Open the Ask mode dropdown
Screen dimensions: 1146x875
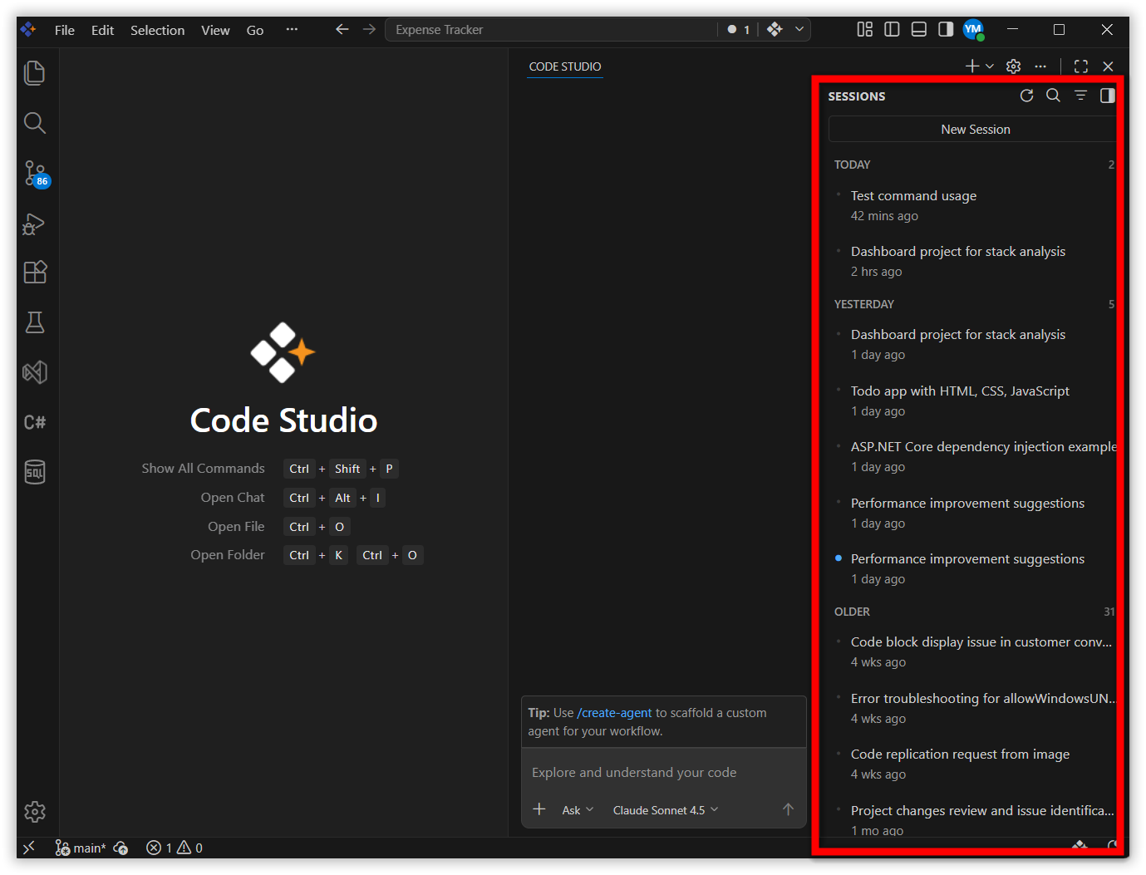click(578, 810)
